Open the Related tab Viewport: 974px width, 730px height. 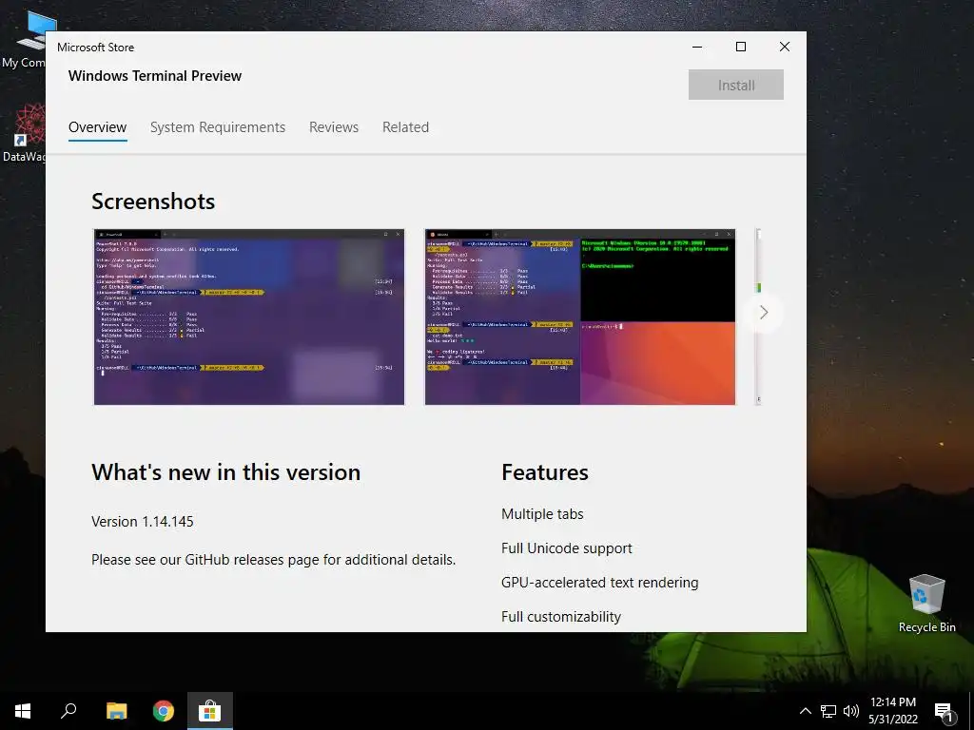405,127
